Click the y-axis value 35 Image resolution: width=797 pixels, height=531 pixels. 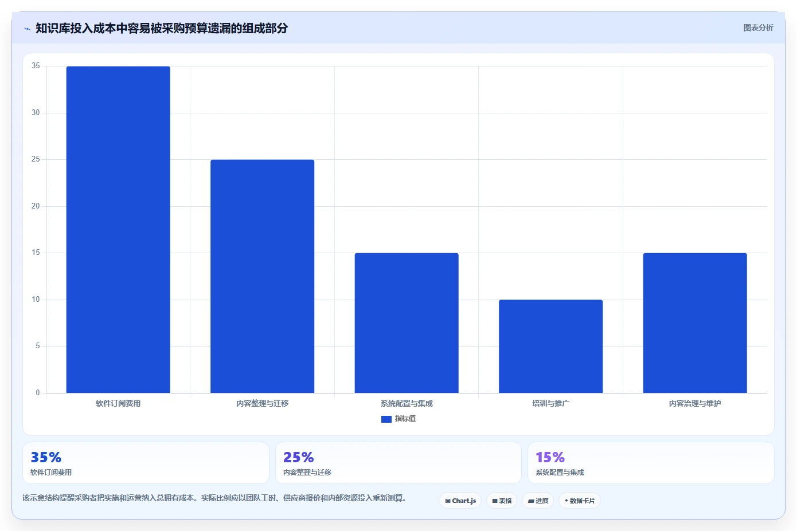(x=36, y=66)
